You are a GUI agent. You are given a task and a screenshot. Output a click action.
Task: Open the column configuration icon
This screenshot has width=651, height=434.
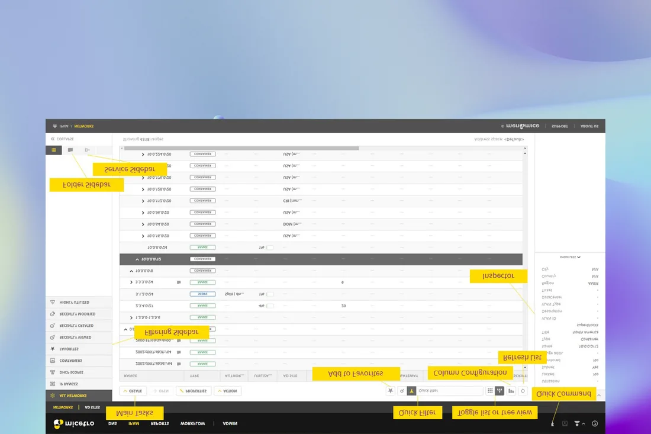pos(511,391)
